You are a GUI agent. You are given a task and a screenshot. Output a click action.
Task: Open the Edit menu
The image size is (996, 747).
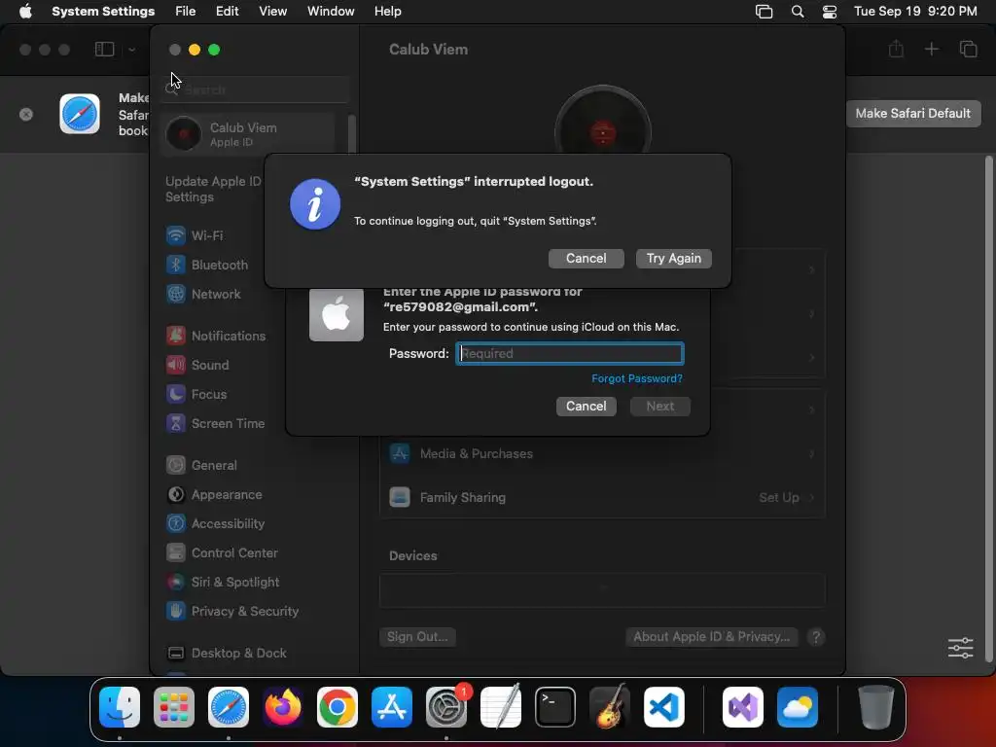pos(227,12)
